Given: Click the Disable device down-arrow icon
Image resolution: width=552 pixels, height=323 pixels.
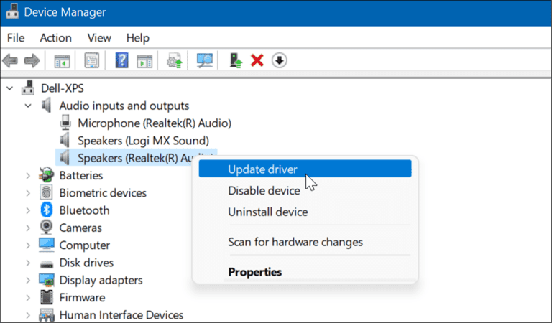Looking at the screenshot, I should click(280, 60).
